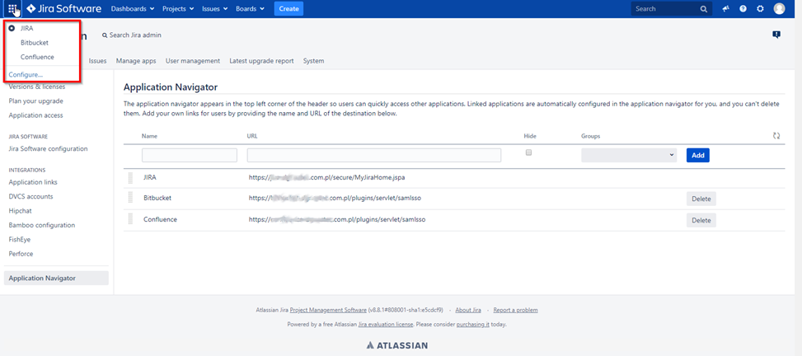The width and height of the screenshot is (802, 356).
Task: Open the feedback megaphone icon
Action: click(x=726, y=9)
